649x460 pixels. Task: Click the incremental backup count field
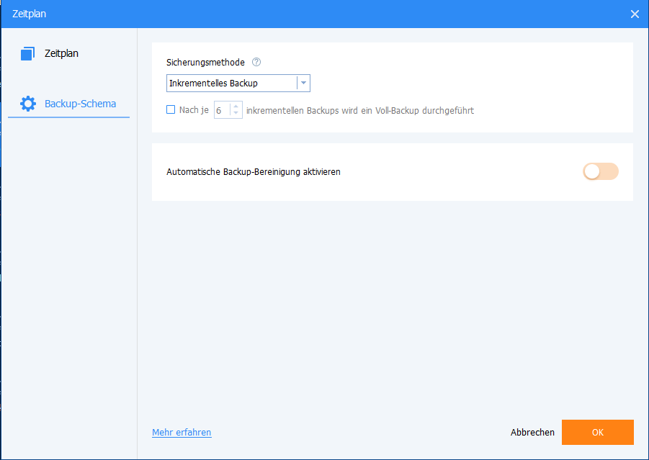click(x=222, y=110)
